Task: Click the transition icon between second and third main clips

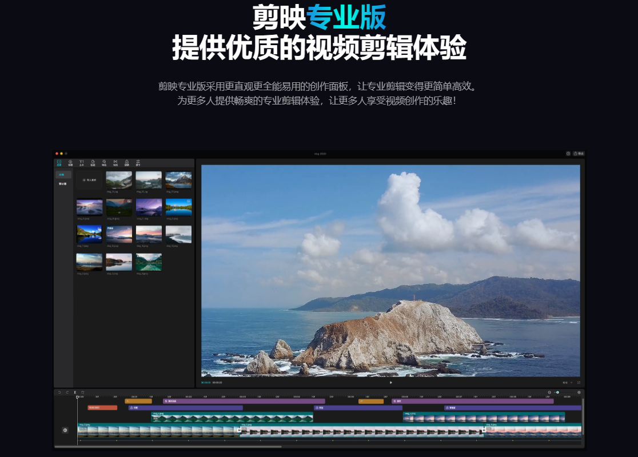Action: 484,430
